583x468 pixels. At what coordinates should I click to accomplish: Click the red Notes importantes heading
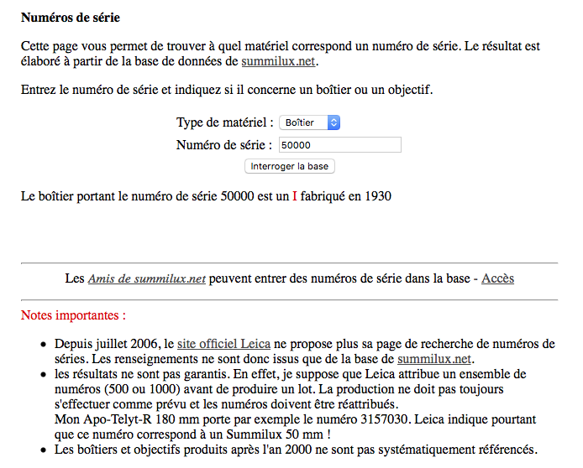73,315
